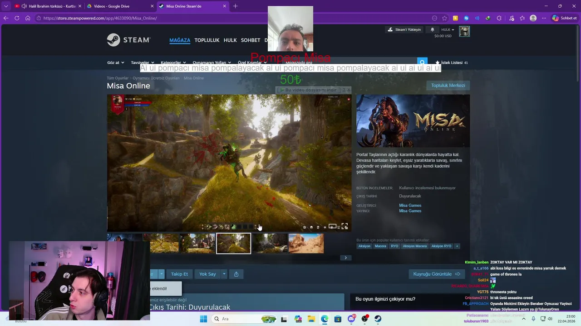Open OBS Studio from taskbar

(x=364, y=319)
